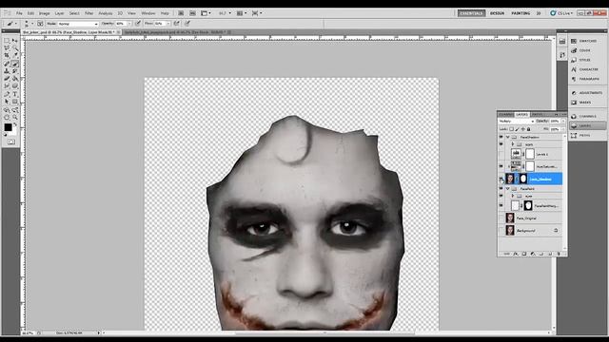This screenshot has width=609, height=342.
Task: Select the Lasso tool
Action: [7, 48]
